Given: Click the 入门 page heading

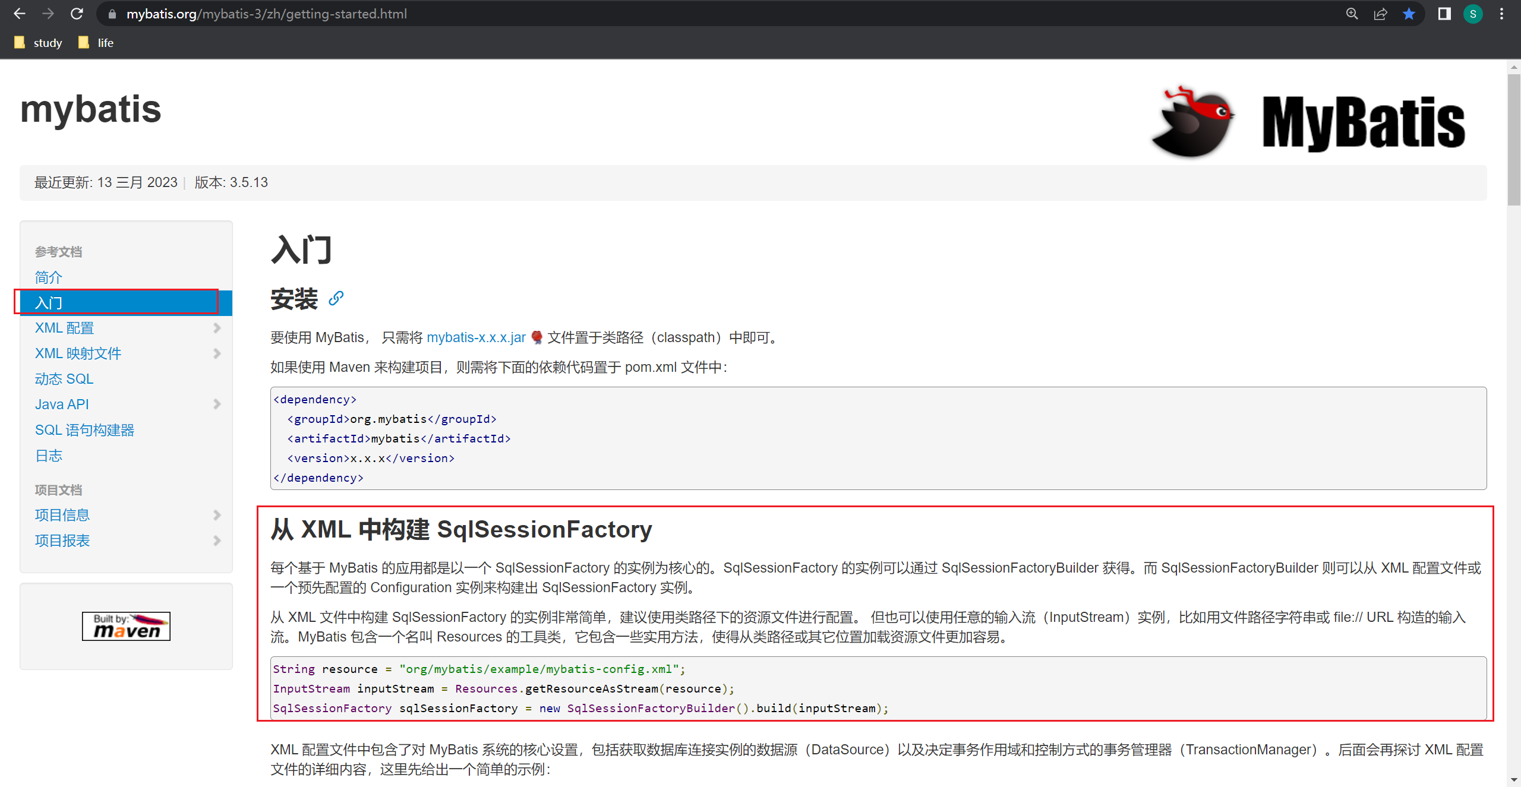Looking at the screenshot, I should [x=302, y=249].
